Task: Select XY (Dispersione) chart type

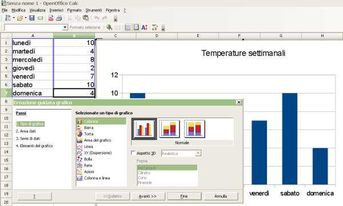Action: click(101, 153)
